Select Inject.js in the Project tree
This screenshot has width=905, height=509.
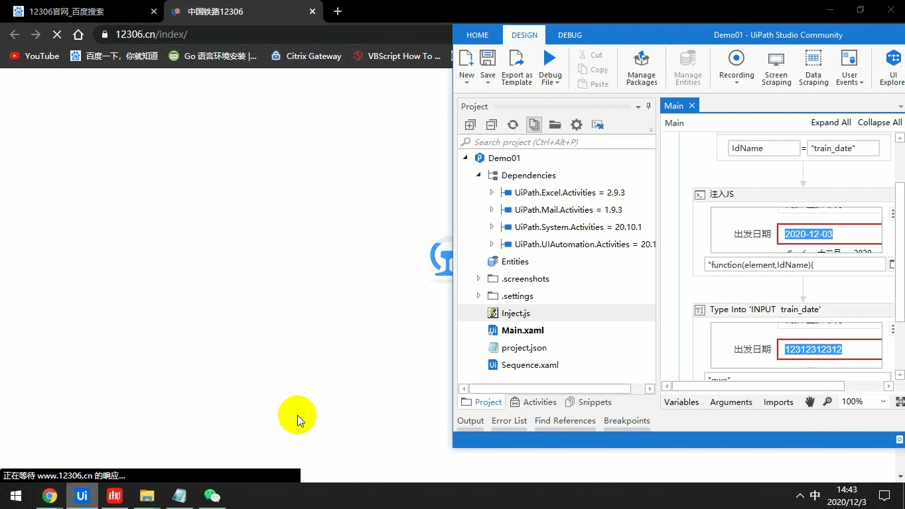[x=516, y=313]
